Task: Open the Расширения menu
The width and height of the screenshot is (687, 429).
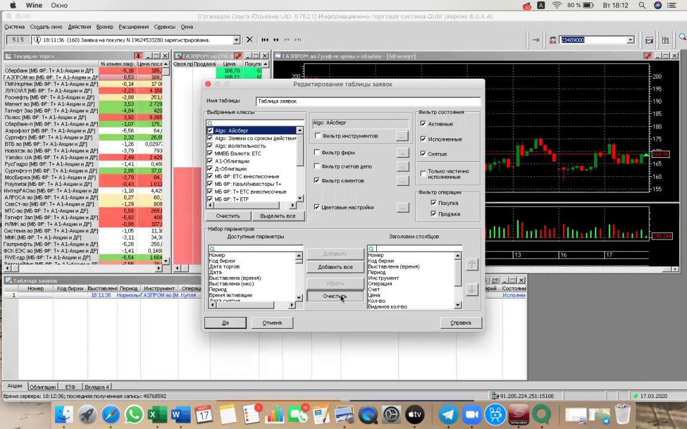Action: 134,27
